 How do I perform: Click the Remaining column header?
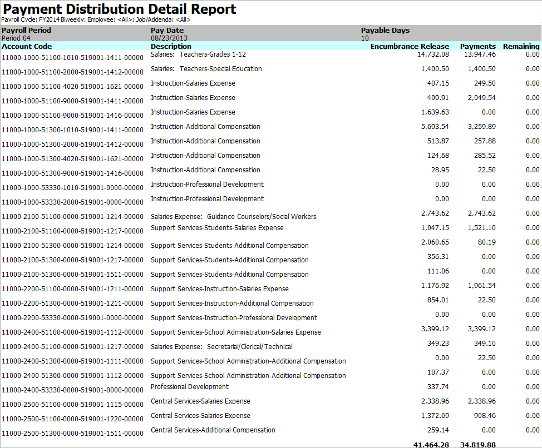521,47
